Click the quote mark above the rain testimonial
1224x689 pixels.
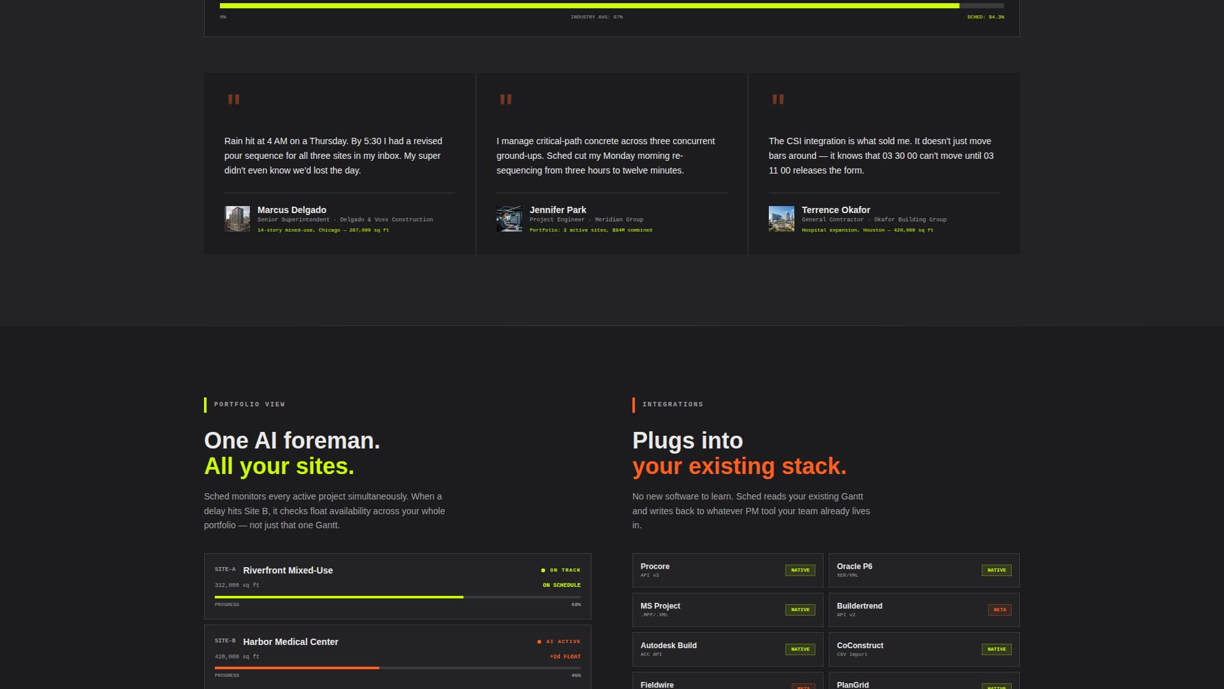click(x=234, y=99)
